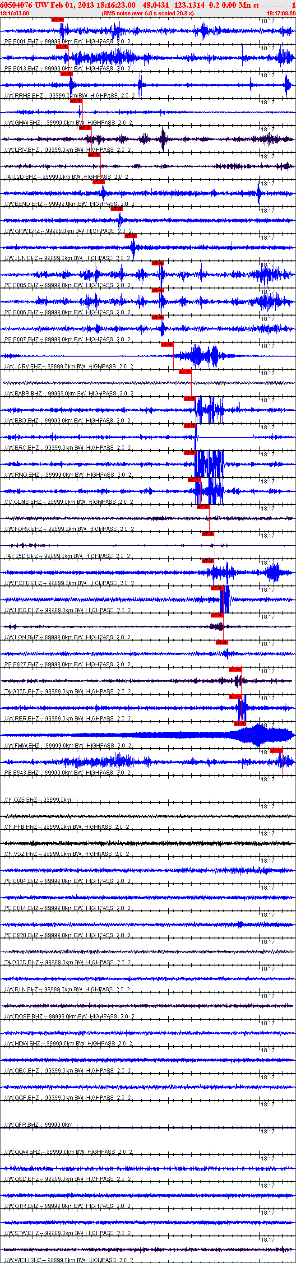
Task: Click the pick flag on TA I02D trace
Action: (94, 155)
